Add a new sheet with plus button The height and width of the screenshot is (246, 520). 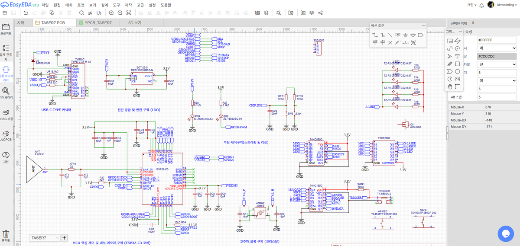tap(64, 237)
